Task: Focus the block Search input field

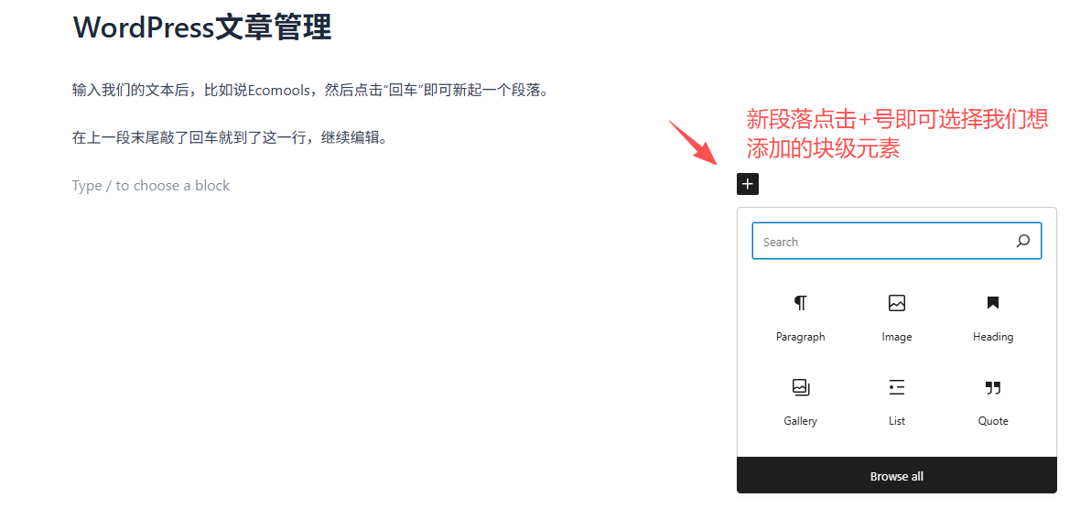Action: 879,242
